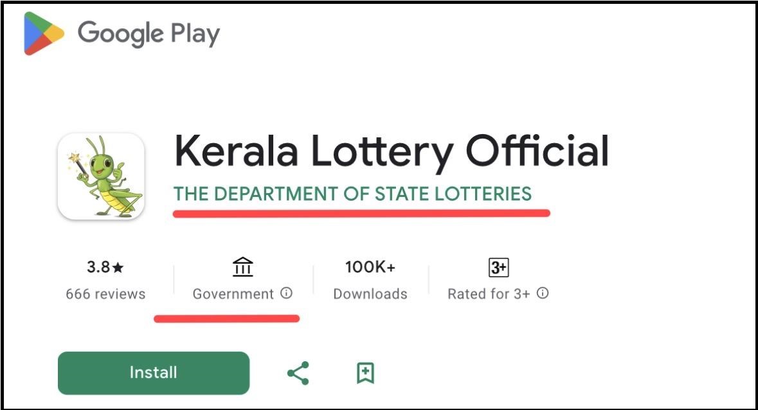Image resolution: width=758 pixels, height=410 pixels.
Task: Open the Google Play wordmark link
Action: [x=149, y=33]
